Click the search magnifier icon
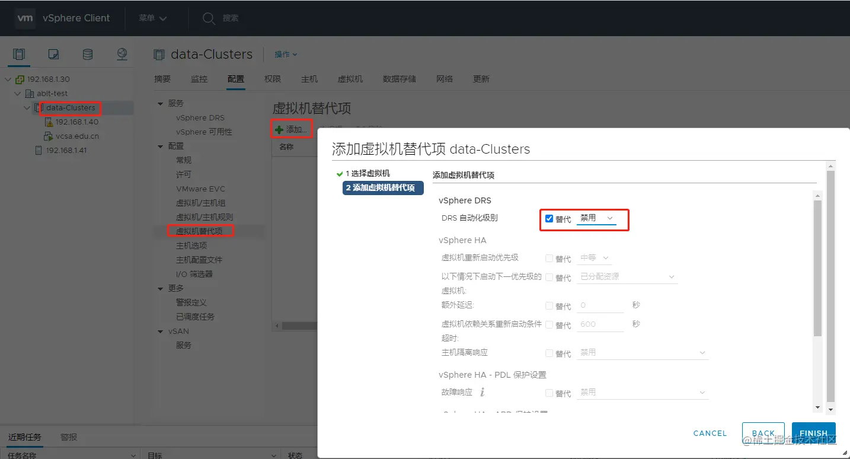 click(209, 18)
